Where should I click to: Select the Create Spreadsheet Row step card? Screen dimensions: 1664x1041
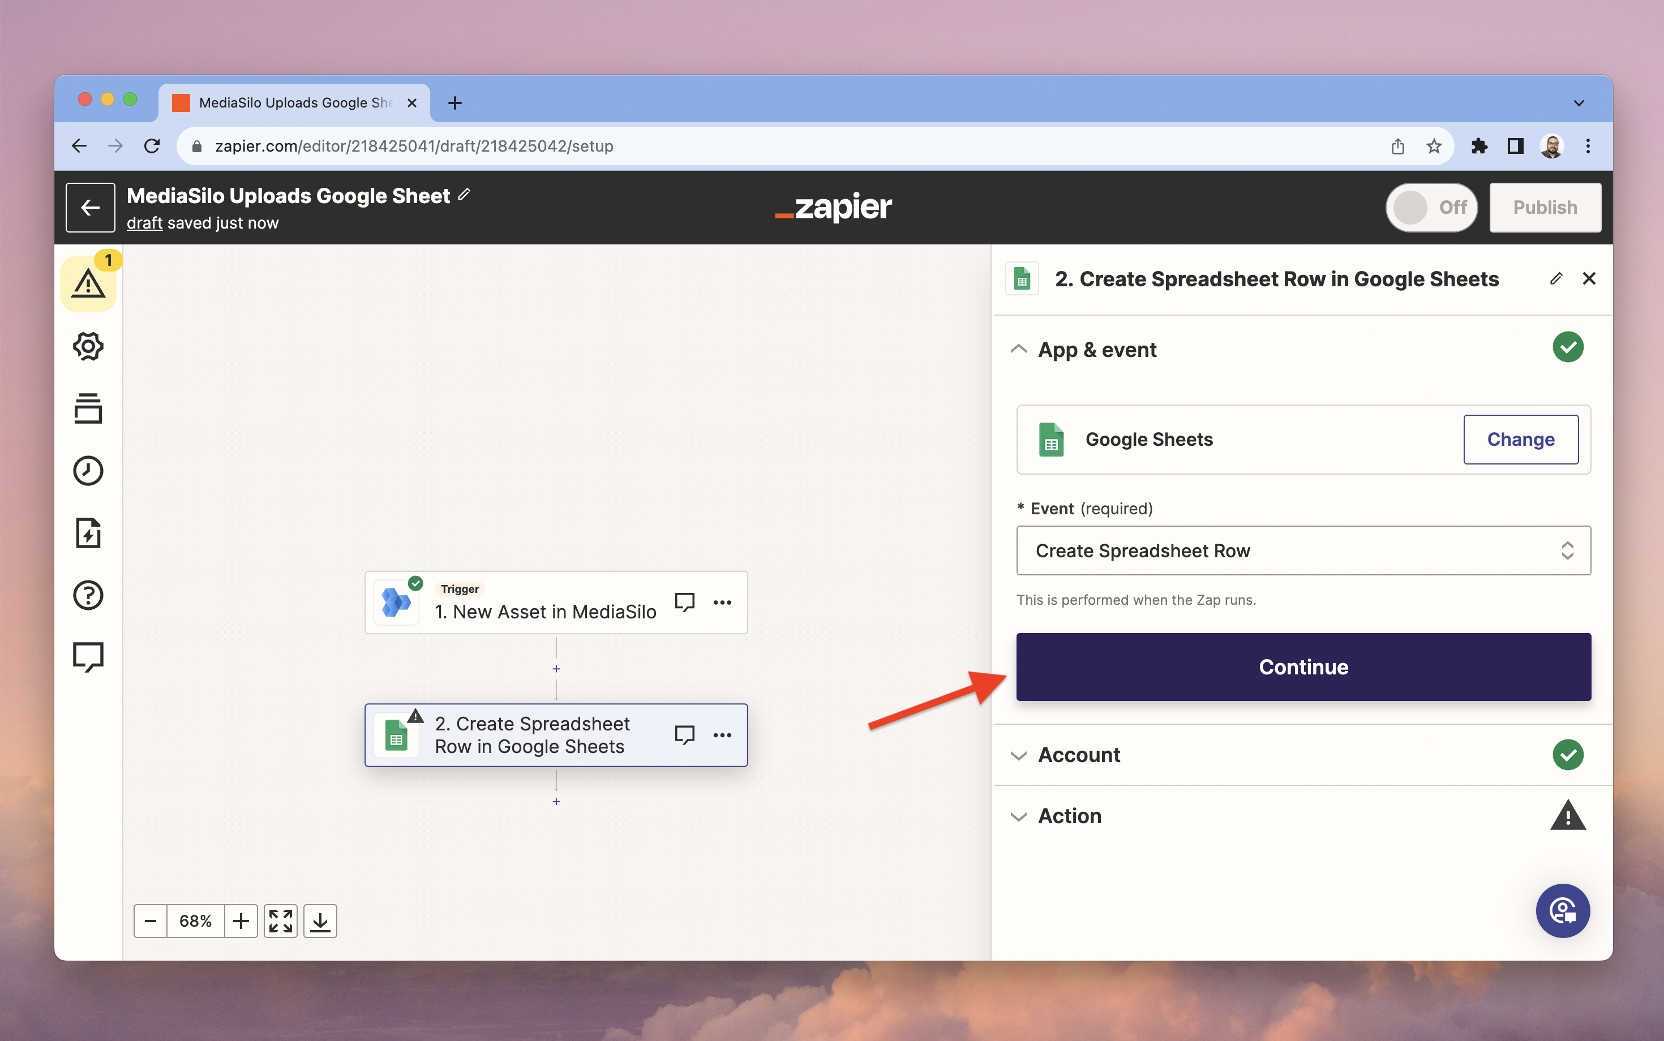pos(556,735)
